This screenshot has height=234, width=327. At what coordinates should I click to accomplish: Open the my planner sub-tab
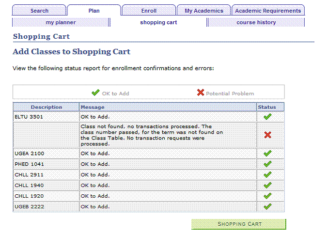tap(61, 22)
